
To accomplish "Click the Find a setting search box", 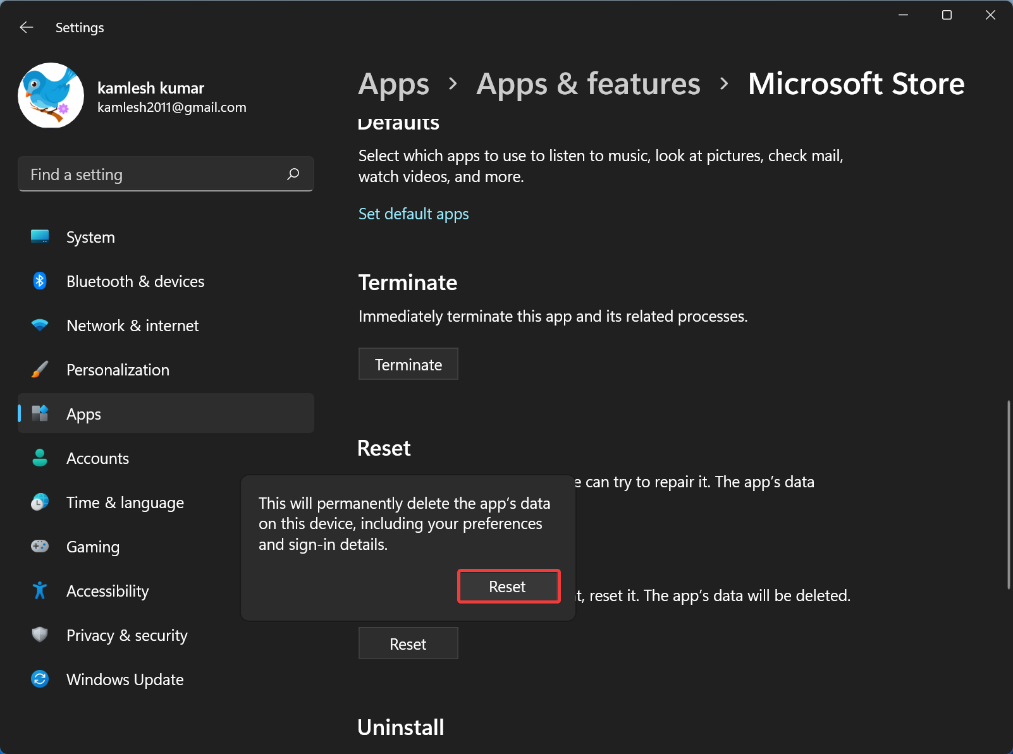I will 155,174.
